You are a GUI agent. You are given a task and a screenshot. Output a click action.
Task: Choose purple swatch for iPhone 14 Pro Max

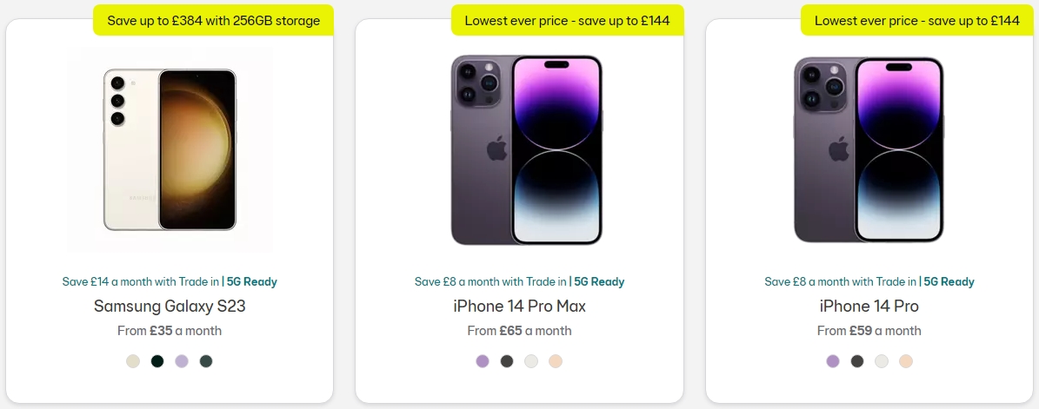pos(483,361)
